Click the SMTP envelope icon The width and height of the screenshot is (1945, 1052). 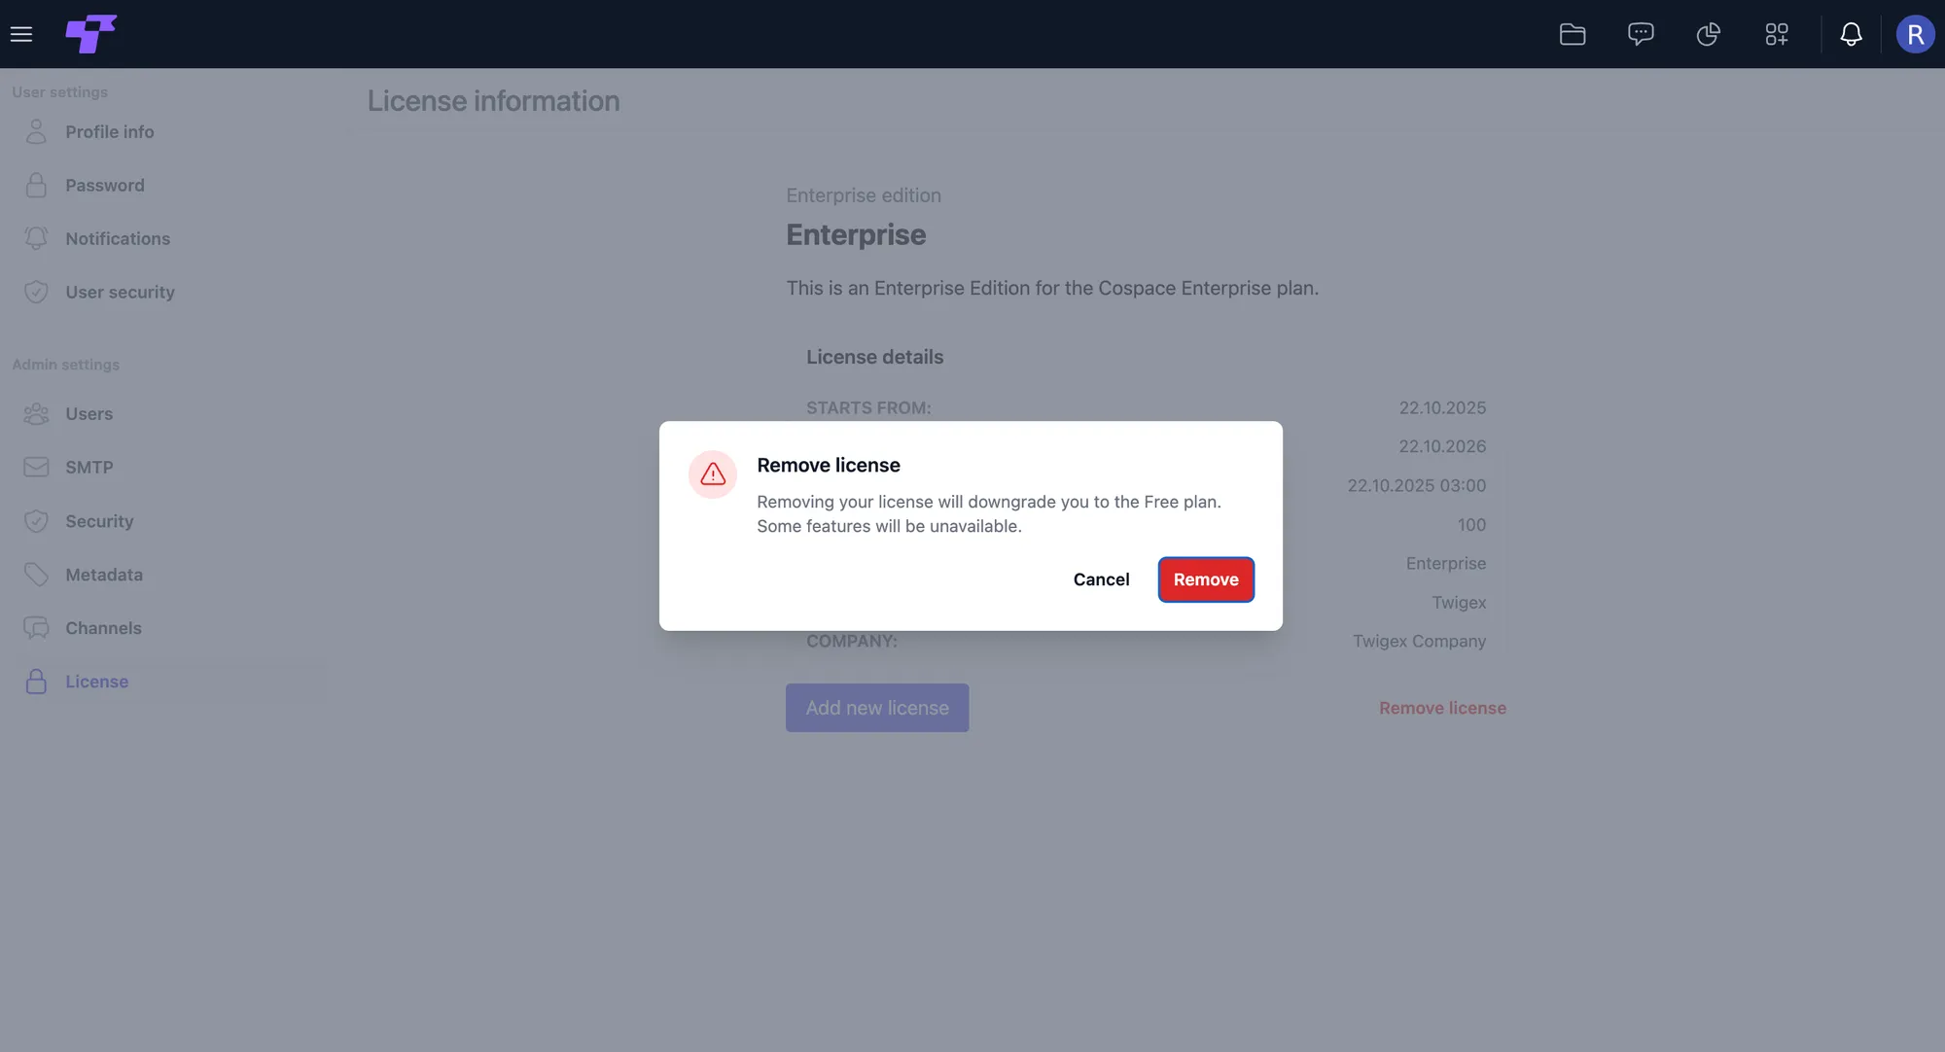pyautogui.click(x=36, y=467)
